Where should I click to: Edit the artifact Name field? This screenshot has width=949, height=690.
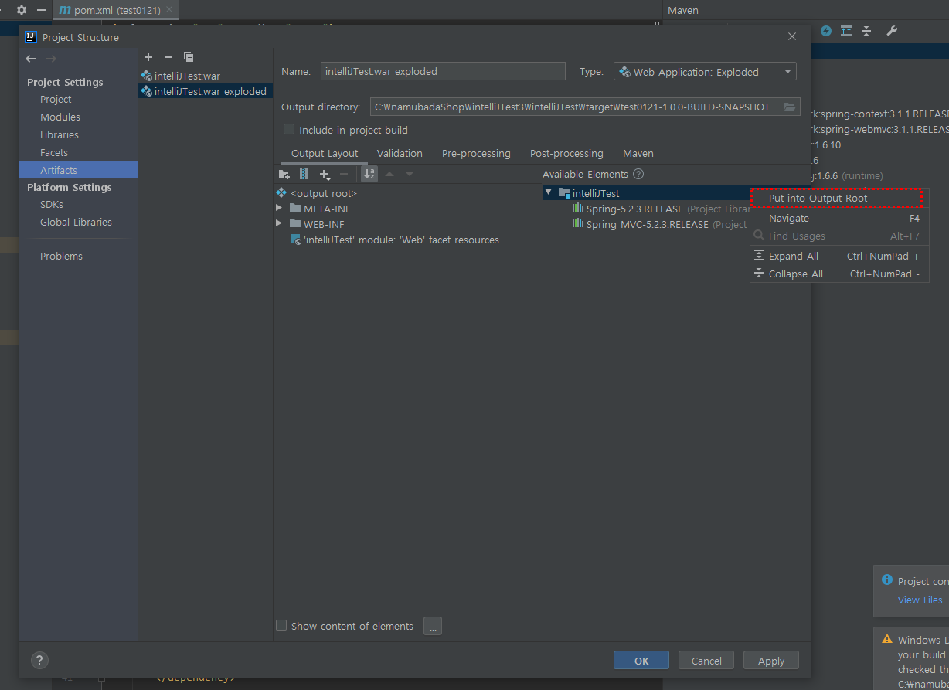click(443, 71)
